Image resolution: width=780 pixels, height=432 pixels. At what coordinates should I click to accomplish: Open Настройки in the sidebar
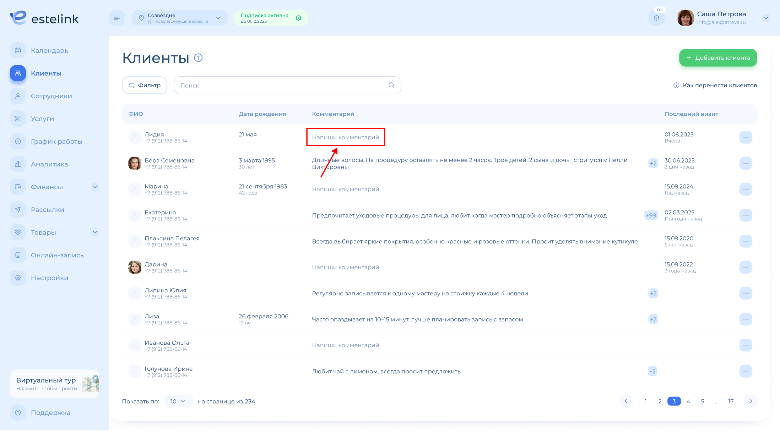pos(49,278)
